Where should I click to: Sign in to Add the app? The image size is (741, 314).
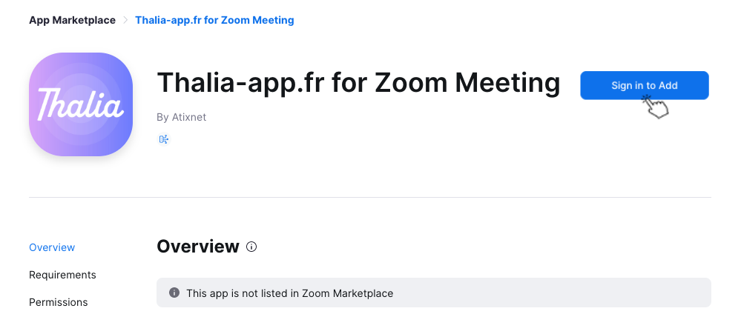645,85
